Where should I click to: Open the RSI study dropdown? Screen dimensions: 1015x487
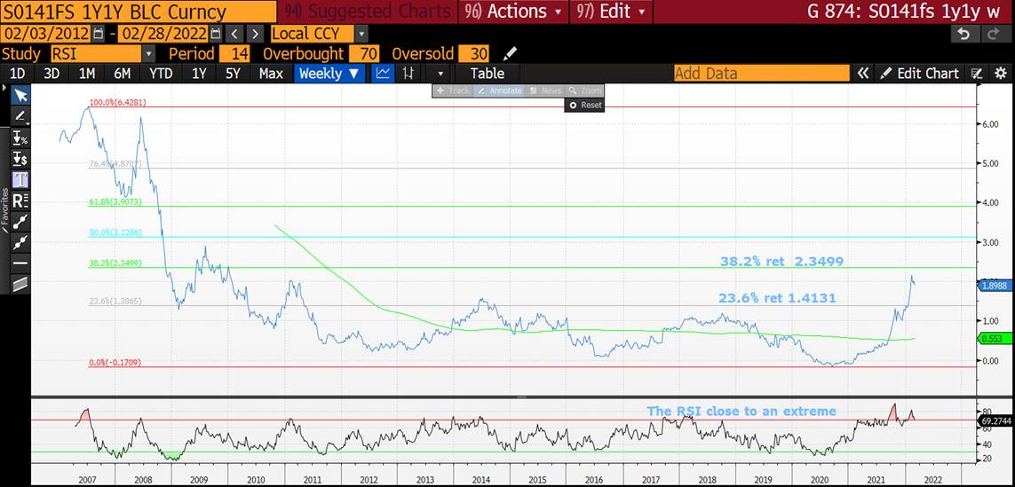tap(149, 54)
